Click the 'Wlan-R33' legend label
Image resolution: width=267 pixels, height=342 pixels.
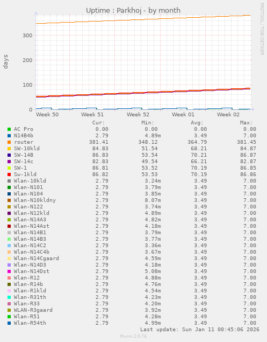[x=27, y=304]
